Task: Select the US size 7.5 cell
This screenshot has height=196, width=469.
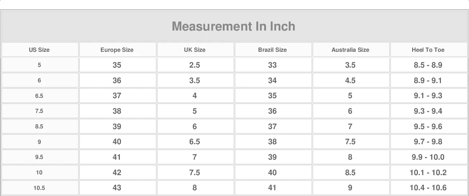Action: click(x=39, y=111)
